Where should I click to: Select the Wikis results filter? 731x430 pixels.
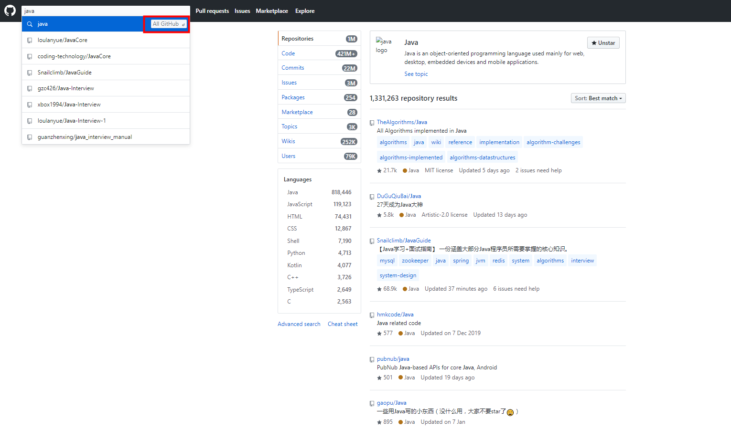pos(319,141)
